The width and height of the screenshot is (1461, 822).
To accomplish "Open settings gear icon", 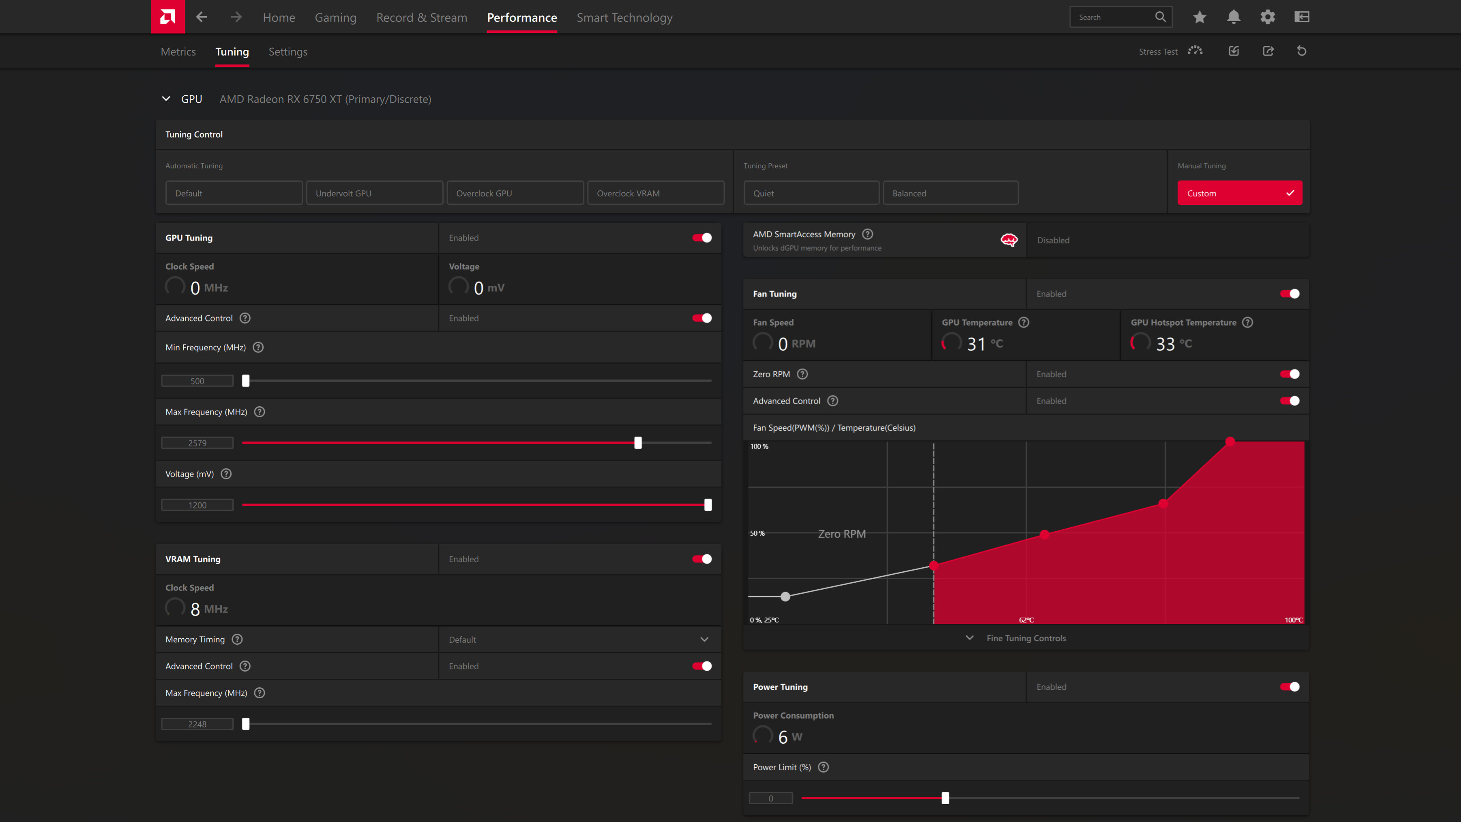I will point(1268,17).
